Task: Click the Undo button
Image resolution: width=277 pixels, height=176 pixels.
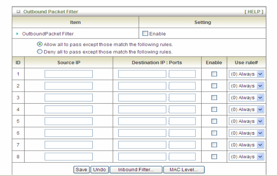Action: [x=99, y=170]
